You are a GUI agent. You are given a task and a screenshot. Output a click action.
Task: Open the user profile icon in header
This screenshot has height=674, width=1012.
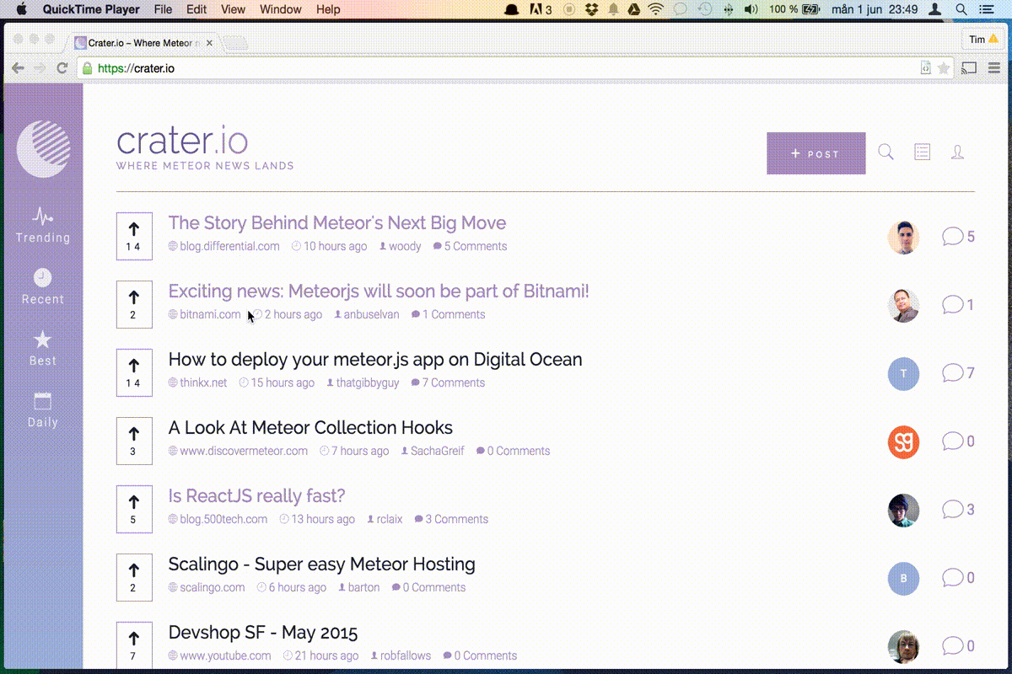pyautogui.click(x=957, y=152)
